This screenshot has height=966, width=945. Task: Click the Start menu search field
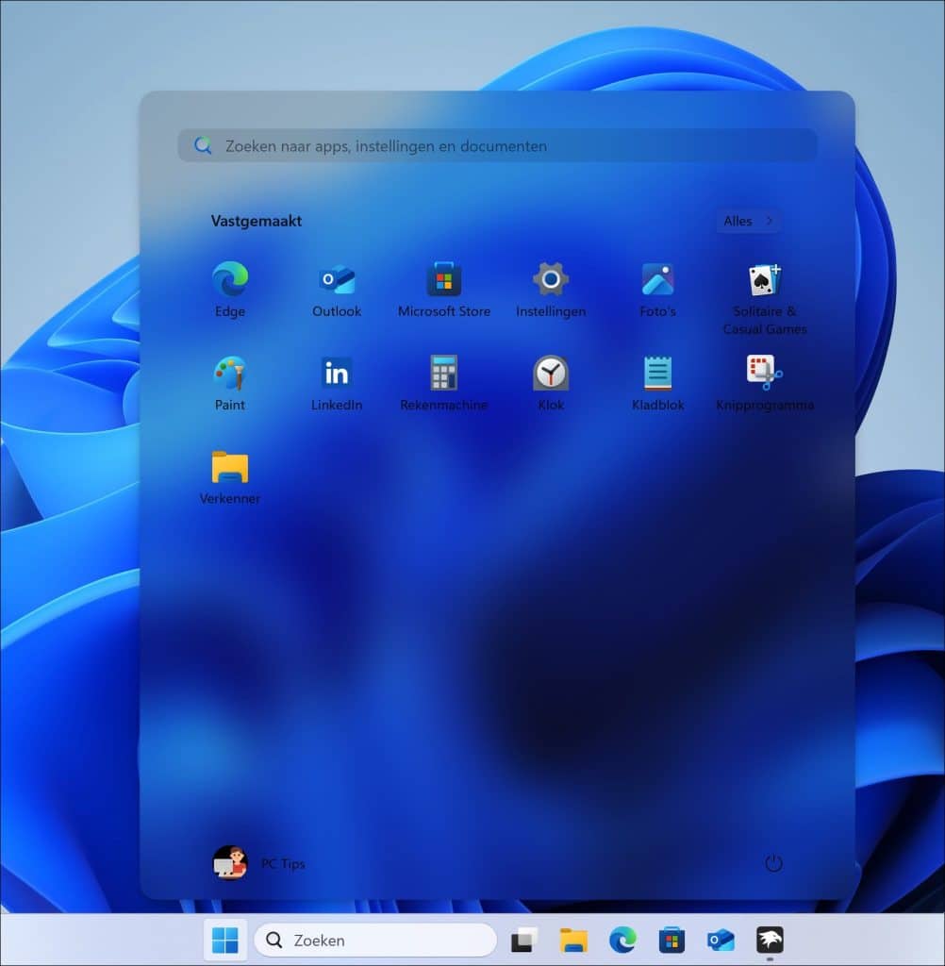pos(497,146)
